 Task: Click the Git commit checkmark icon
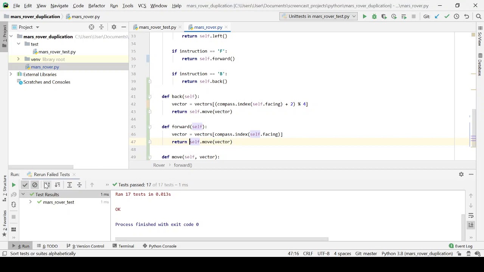447,17
